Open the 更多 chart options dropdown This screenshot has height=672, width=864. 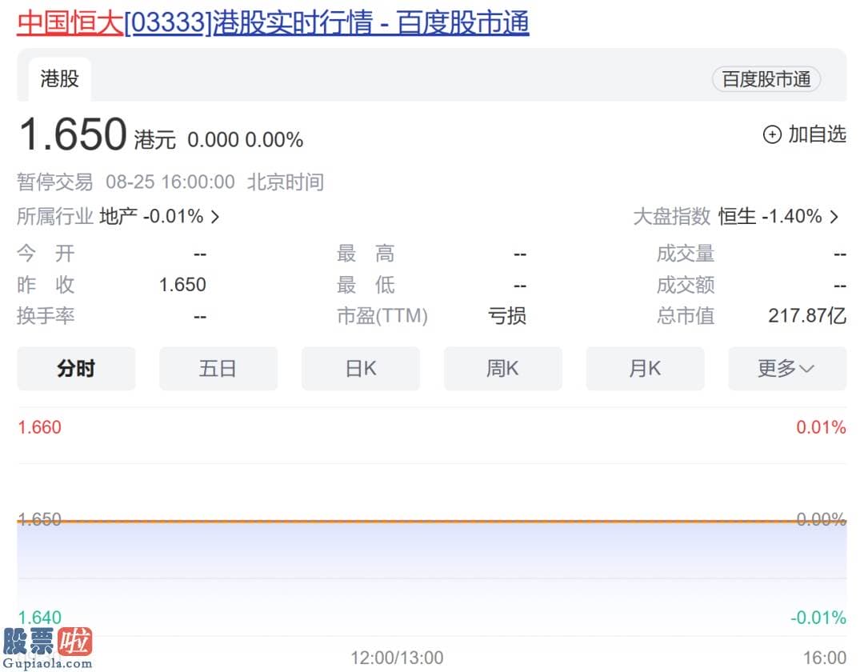click(787, 369)
